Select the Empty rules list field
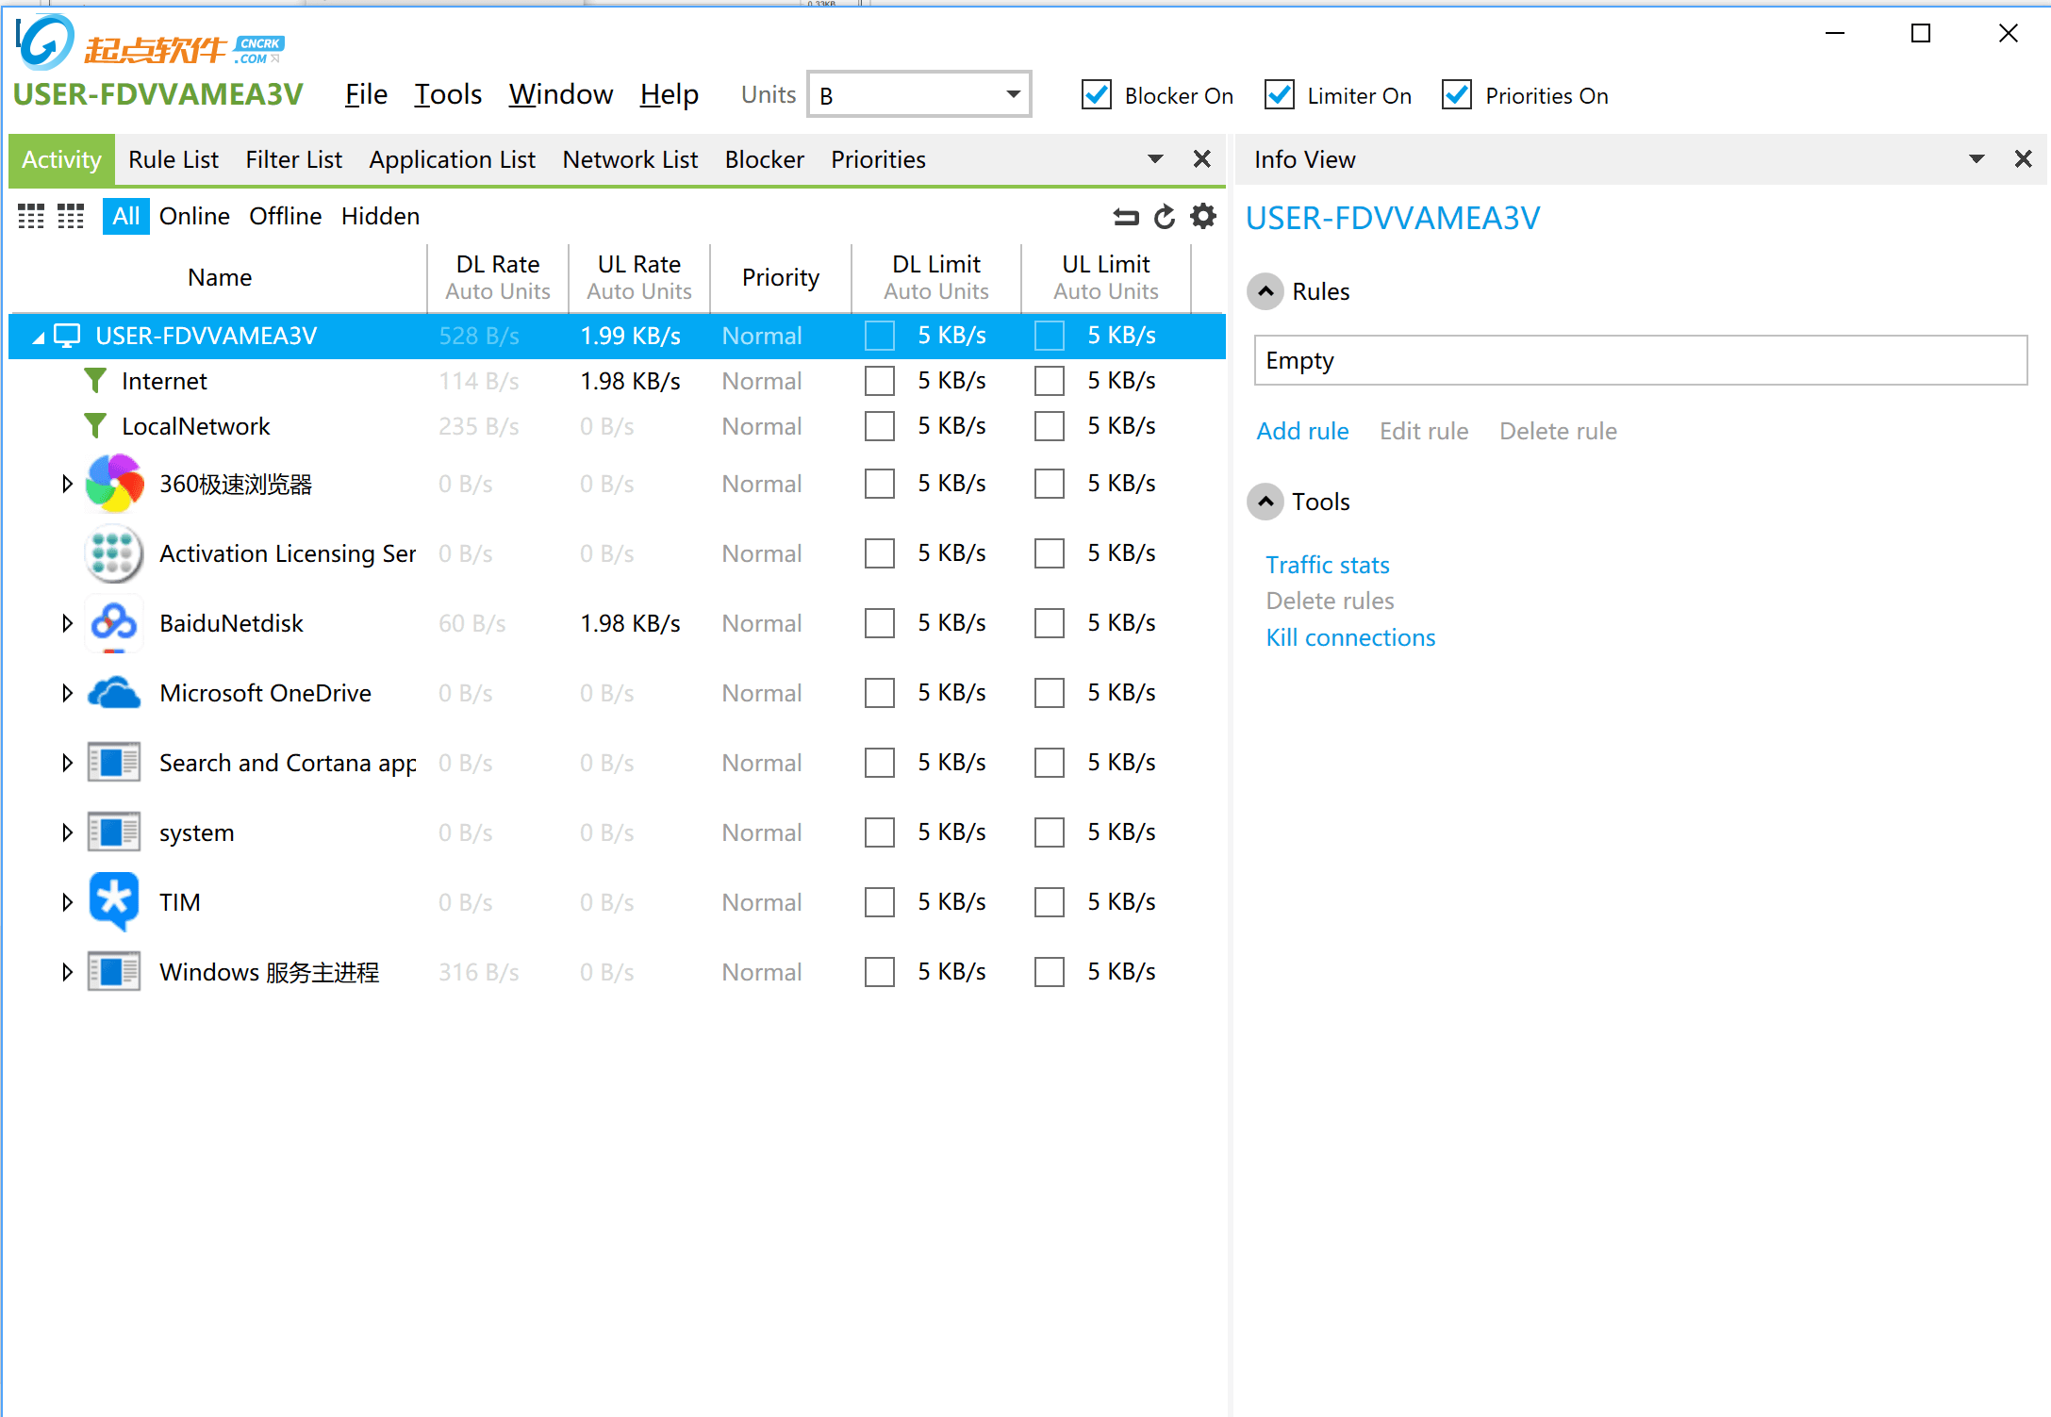The height and width of the screenshot is (1417, 2051). click(1639, 360)
